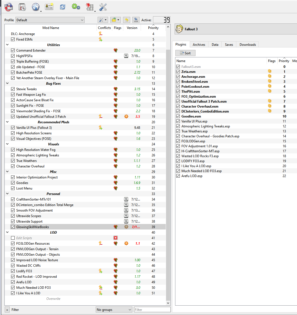Click the calendar icon on HighFPSFix row
The width and height of the screenshot is (297, 315).
[x=126, y=56]
